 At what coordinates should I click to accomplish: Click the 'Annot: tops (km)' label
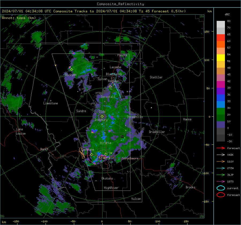19,18
